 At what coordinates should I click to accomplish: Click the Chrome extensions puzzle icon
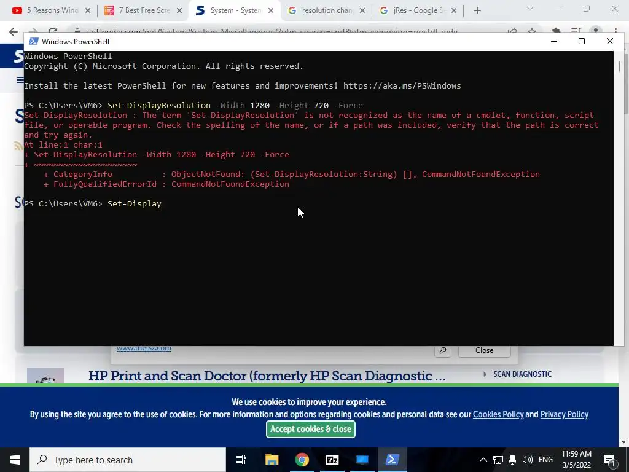556,31
